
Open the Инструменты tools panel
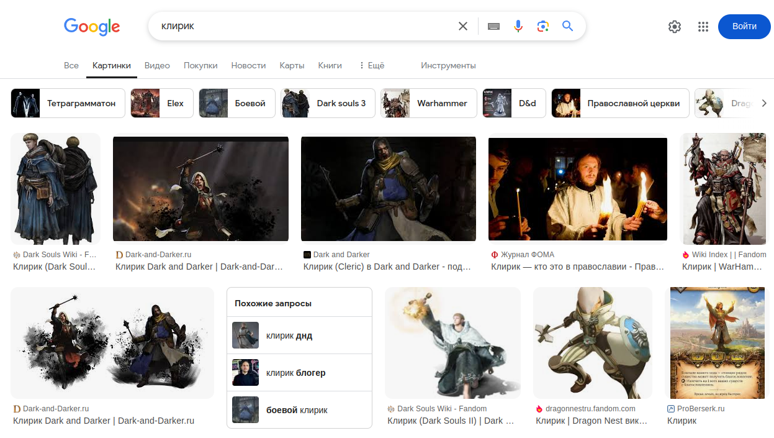pos(448,65)
